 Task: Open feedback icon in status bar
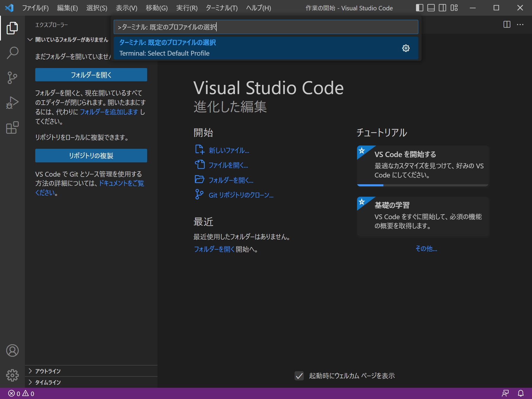505,393
